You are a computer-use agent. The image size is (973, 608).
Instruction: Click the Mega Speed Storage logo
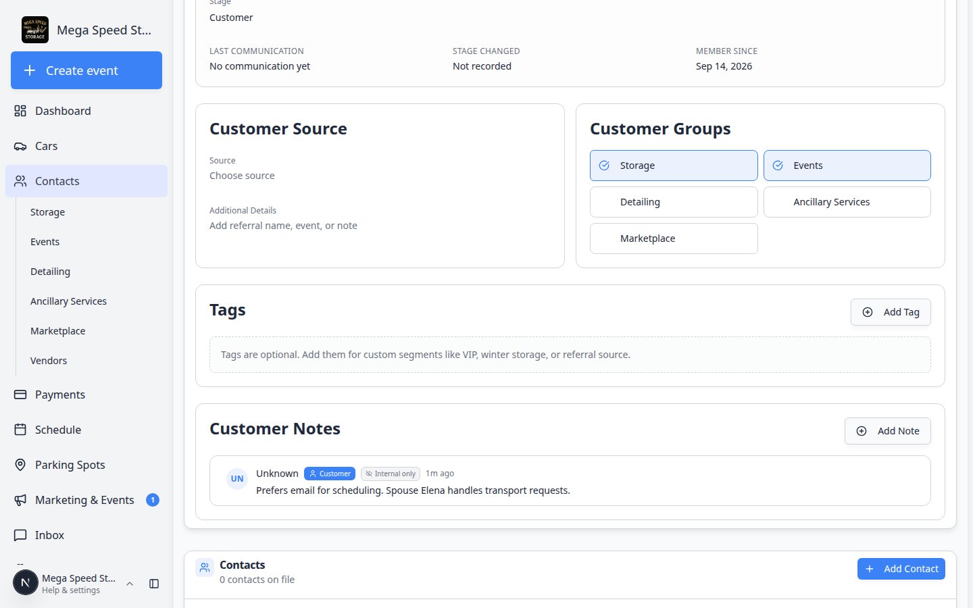[35, 30]
